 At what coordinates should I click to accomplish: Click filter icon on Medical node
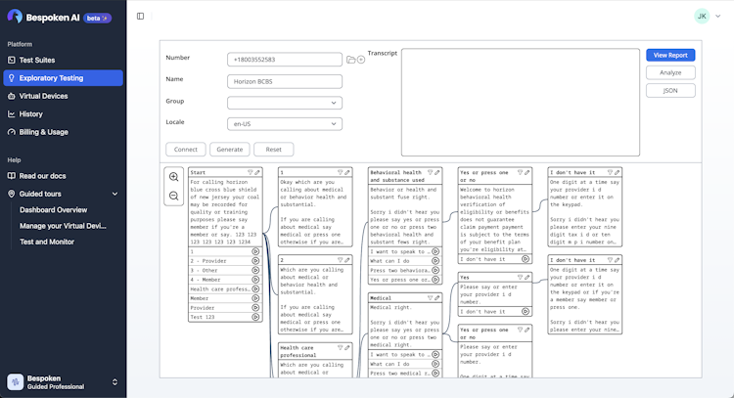[x=430, y=298]
